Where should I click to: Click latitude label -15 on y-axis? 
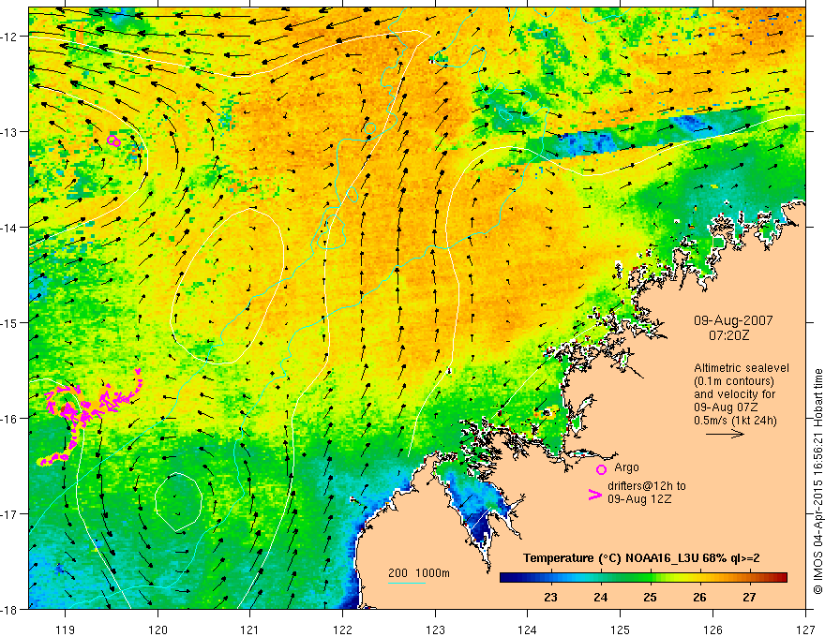tap(10, 322)
